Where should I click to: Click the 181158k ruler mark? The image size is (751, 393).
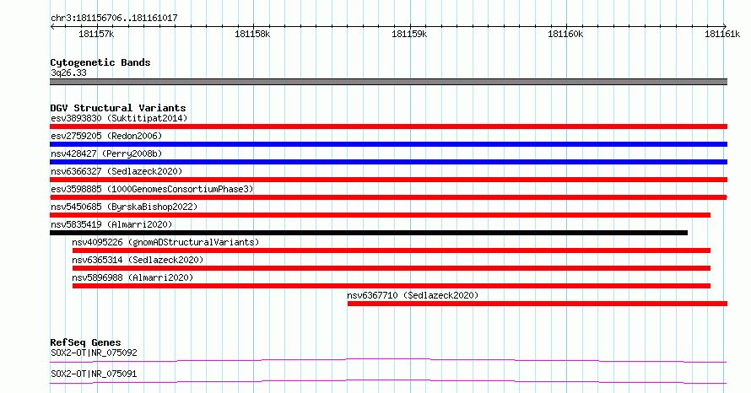pyautogui.click(x=252, y=34)
